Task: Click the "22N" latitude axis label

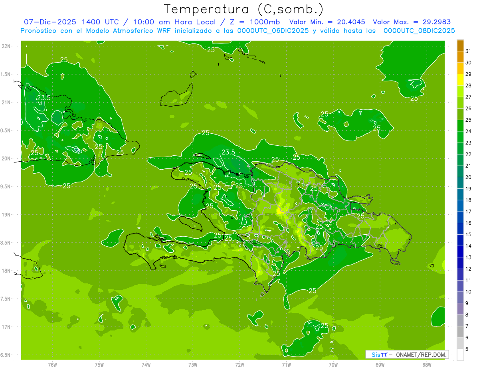Action: 6,46
